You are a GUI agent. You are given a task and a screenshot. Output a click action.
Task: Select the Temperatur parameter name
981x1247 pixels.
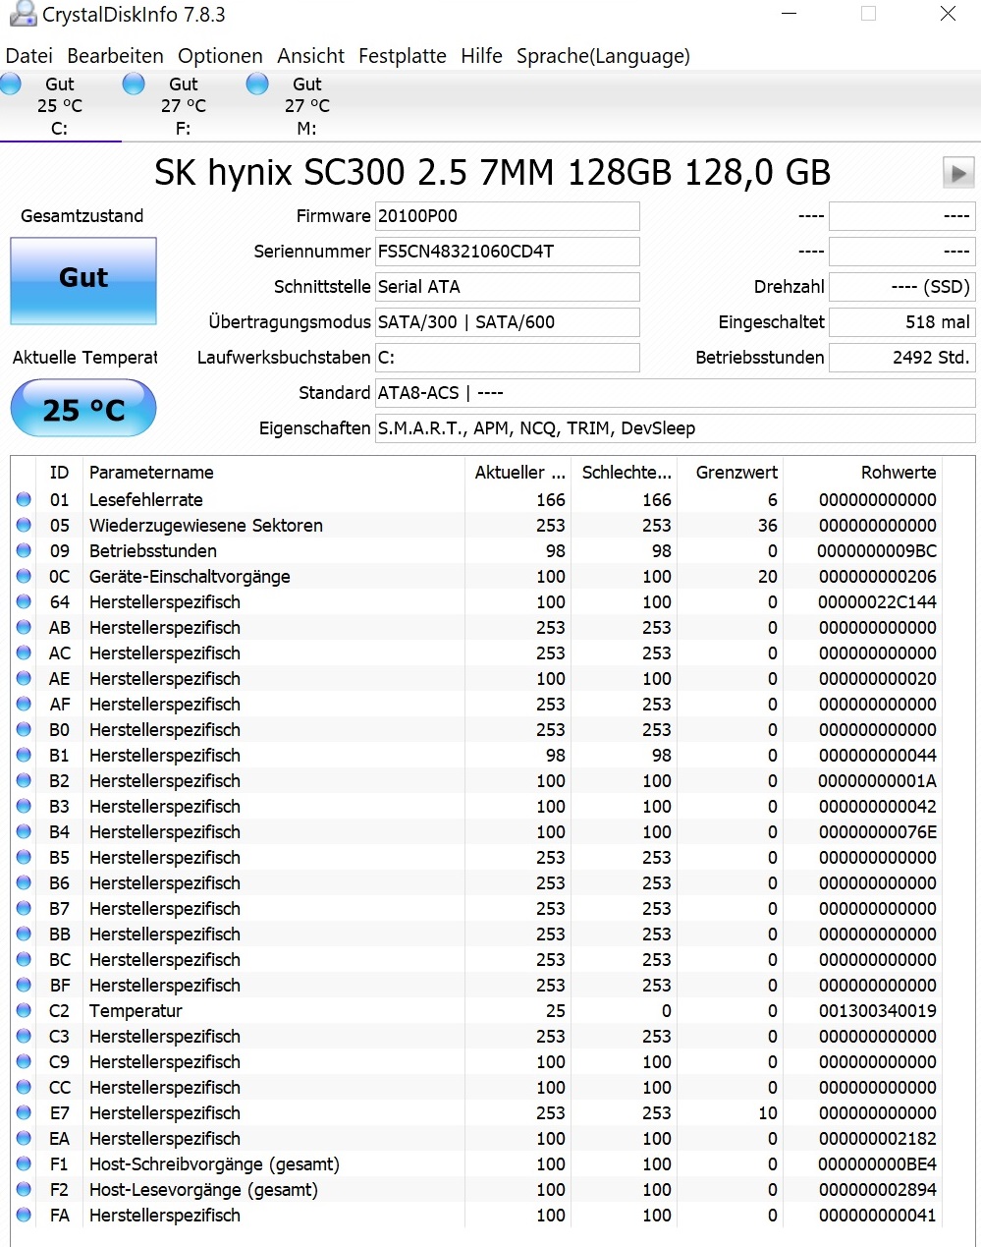tap(136, 1011)
